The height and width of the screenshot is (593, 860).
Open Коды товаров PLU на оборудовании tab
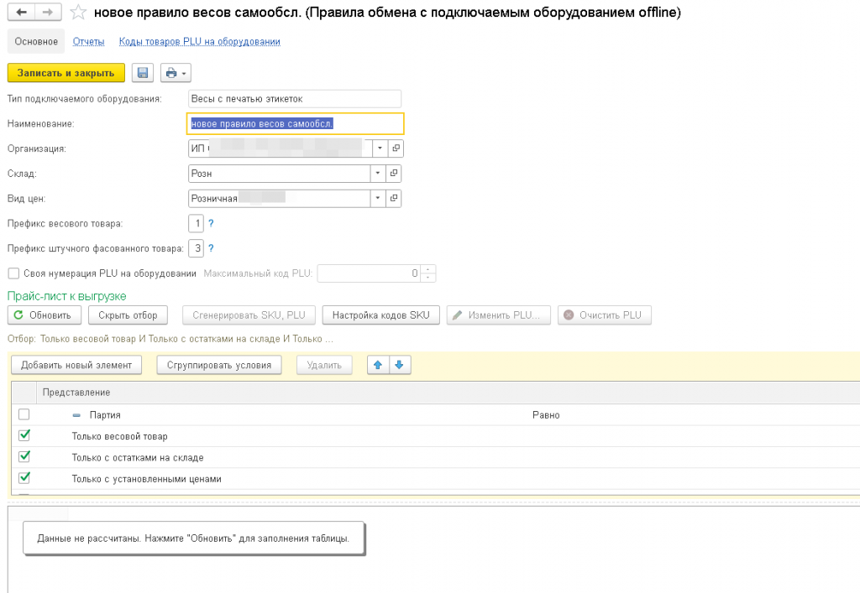pyautogui.click(x=199, y=41)
